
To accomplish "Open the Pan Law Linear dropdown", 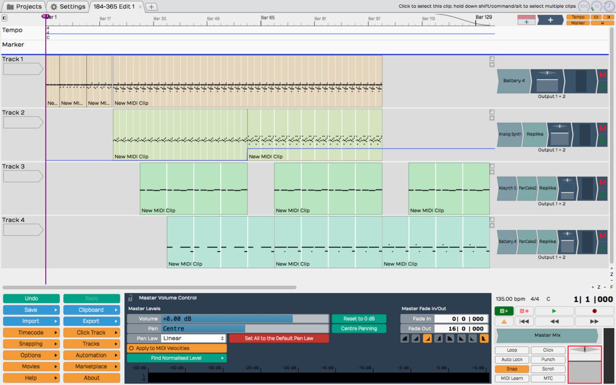I will (x=194, y=338).
